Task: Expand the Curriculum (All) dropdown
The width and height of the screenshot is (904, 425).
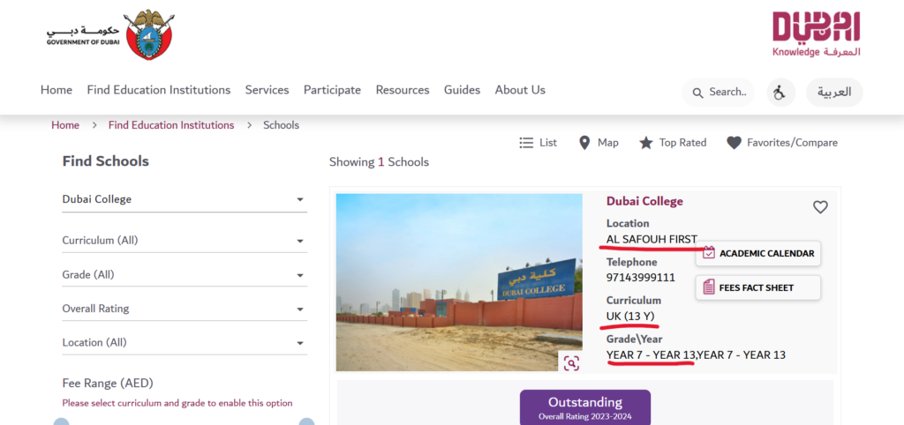Action: pos(185,241)
